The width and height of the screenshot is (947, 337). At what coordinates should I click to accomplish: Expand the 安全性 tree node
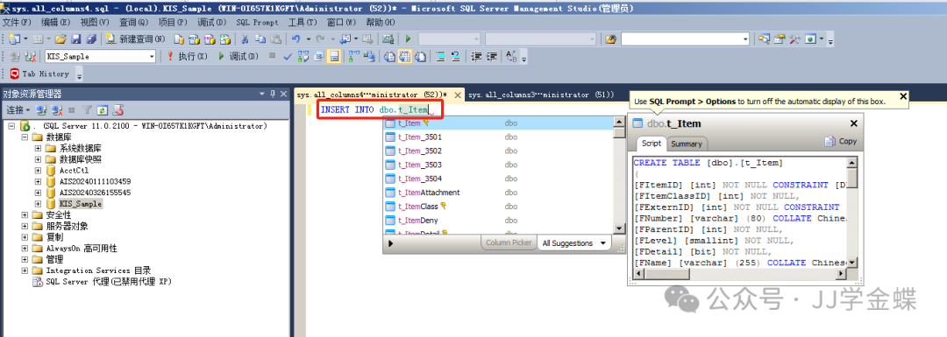[x=25, y=215]
